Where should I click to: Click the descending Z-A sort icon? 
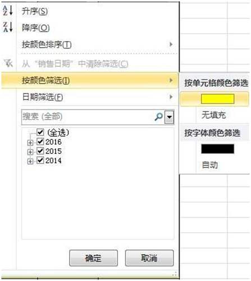pyautogui.click(x=8, y=27)
